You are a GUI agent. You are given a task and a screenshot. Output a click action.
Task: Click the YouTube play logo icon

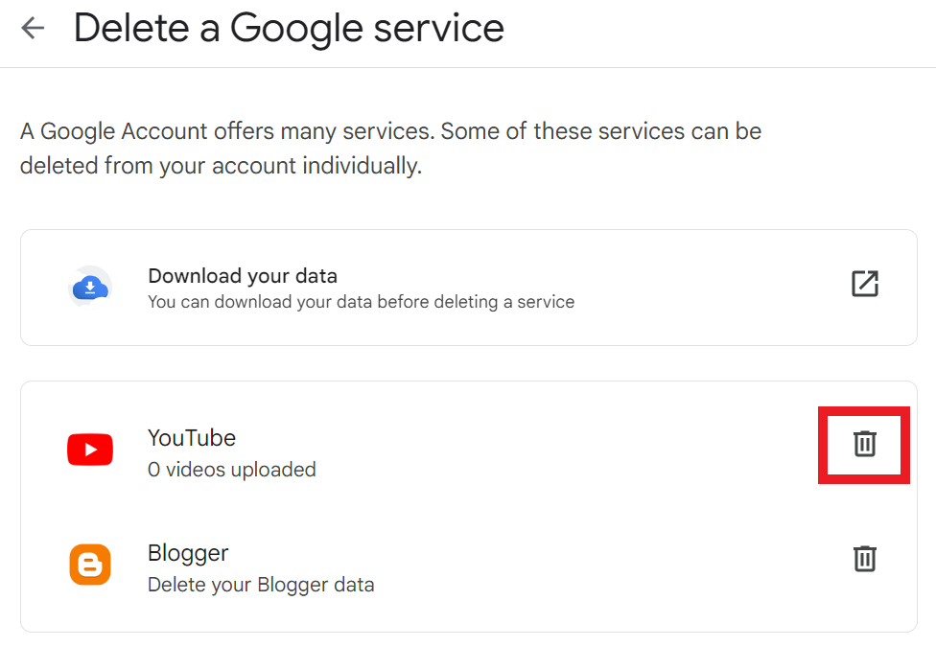point(89,449)
